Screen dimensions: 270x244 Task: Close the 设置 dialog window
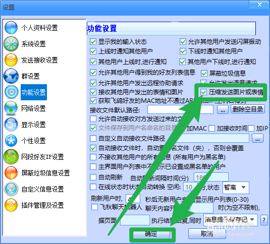[259, 5]
